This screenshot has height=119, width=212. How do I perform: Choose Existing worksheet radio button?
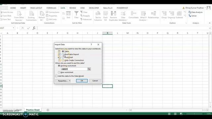(x=59, y=66)
